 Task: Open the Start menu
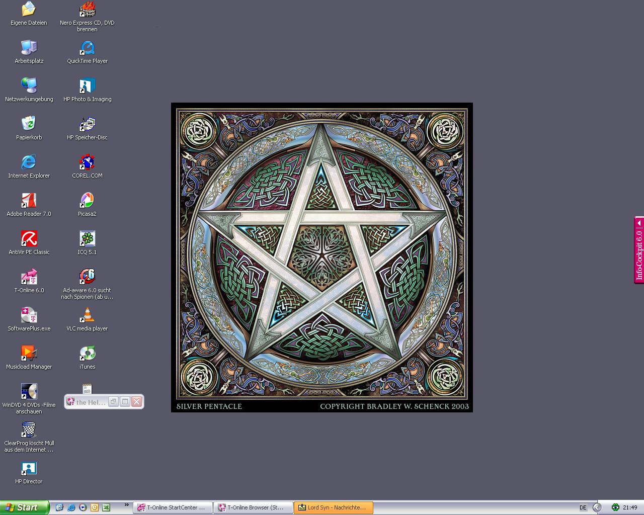(x=24, y=507)
